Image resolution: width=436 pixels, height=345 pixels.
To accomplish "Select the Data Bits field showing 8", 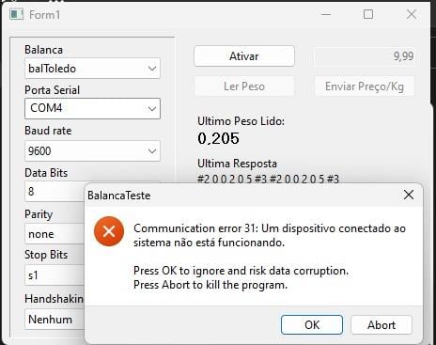I will [x=54, y=191].
